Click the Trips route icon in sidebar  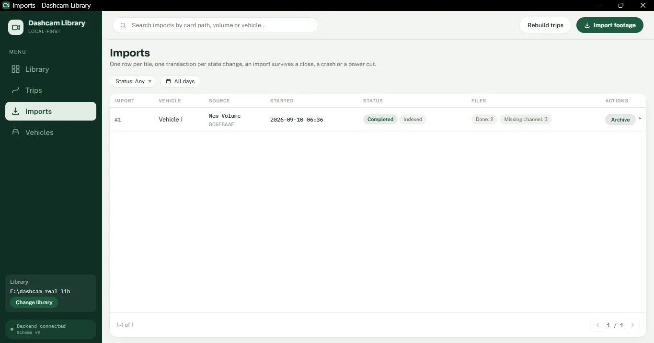tap(15, 90)
